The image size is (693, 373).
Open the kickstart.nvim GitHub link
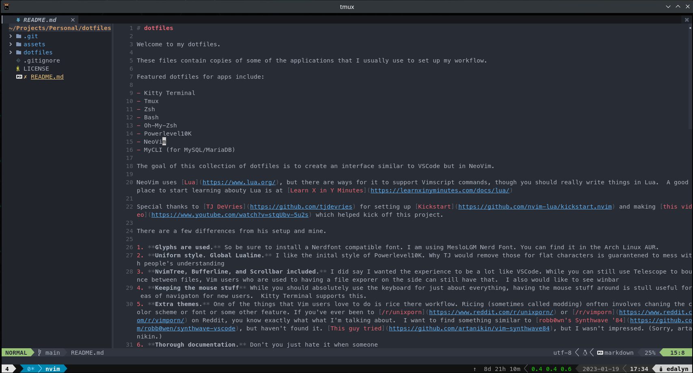(x=535, y=207)
